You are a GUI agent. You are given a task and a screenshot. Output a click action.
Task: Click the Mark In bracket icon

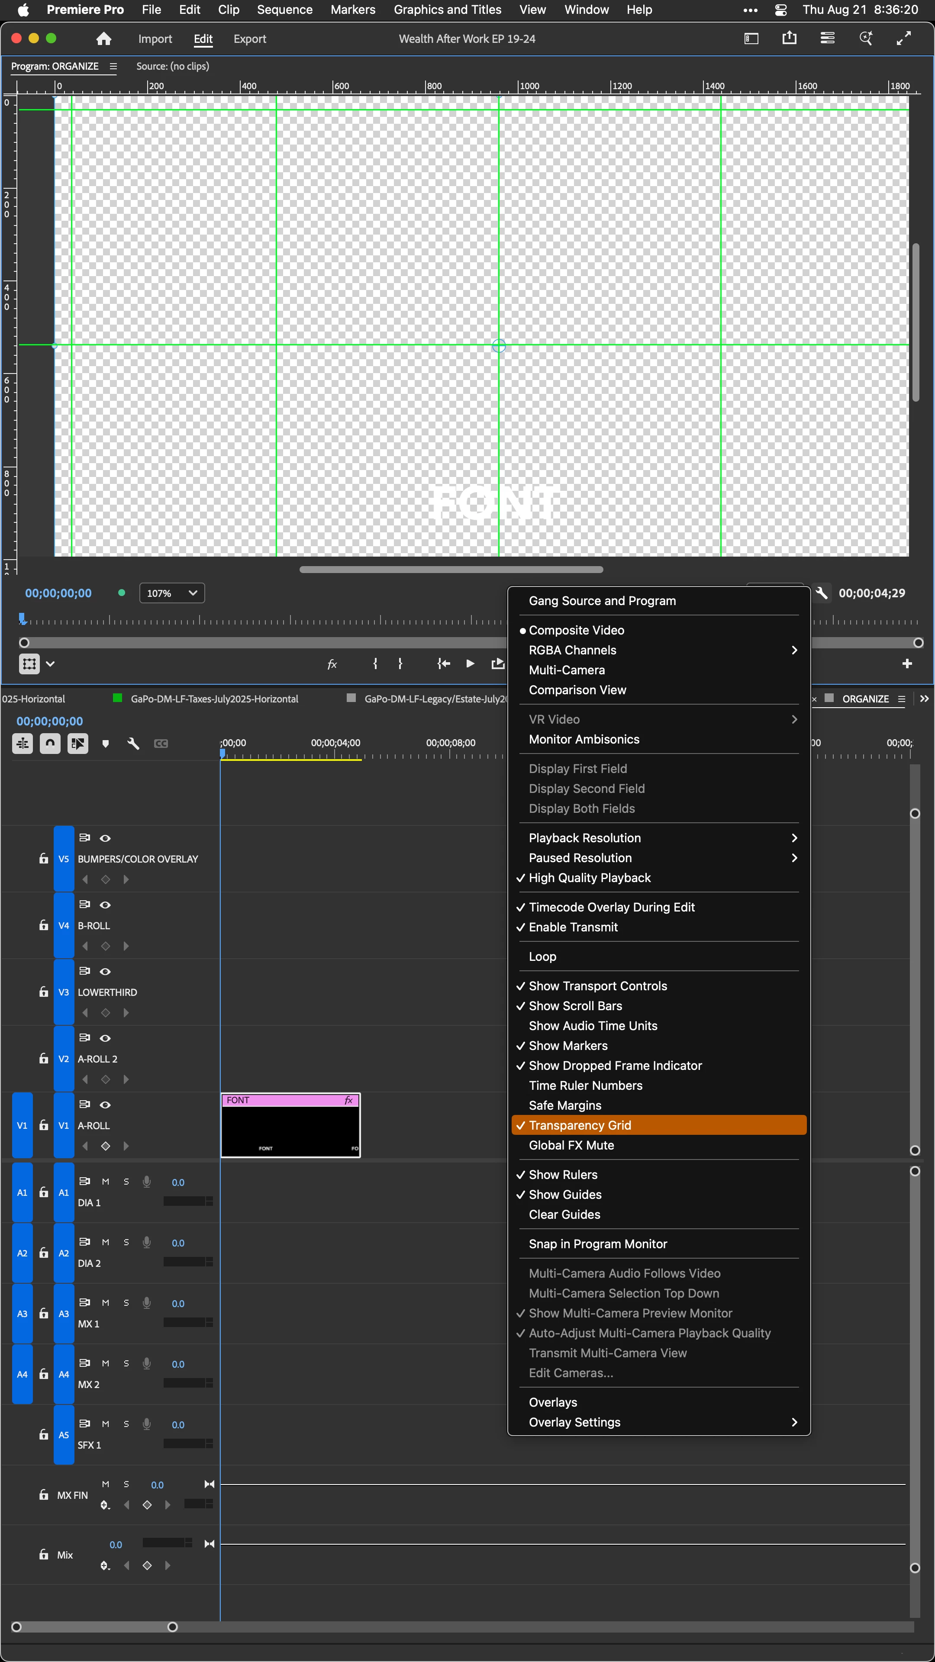[375, 663]
